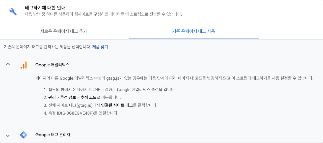Click the Google 애널리틱스 section heading

(52, 65)
